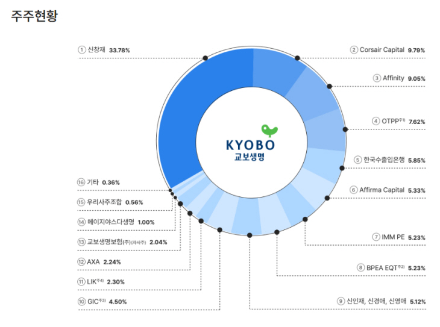
Task: Click the circled number 5 beside 한국수출입은행
Action: pyautogui.click(x=357, y=160)
